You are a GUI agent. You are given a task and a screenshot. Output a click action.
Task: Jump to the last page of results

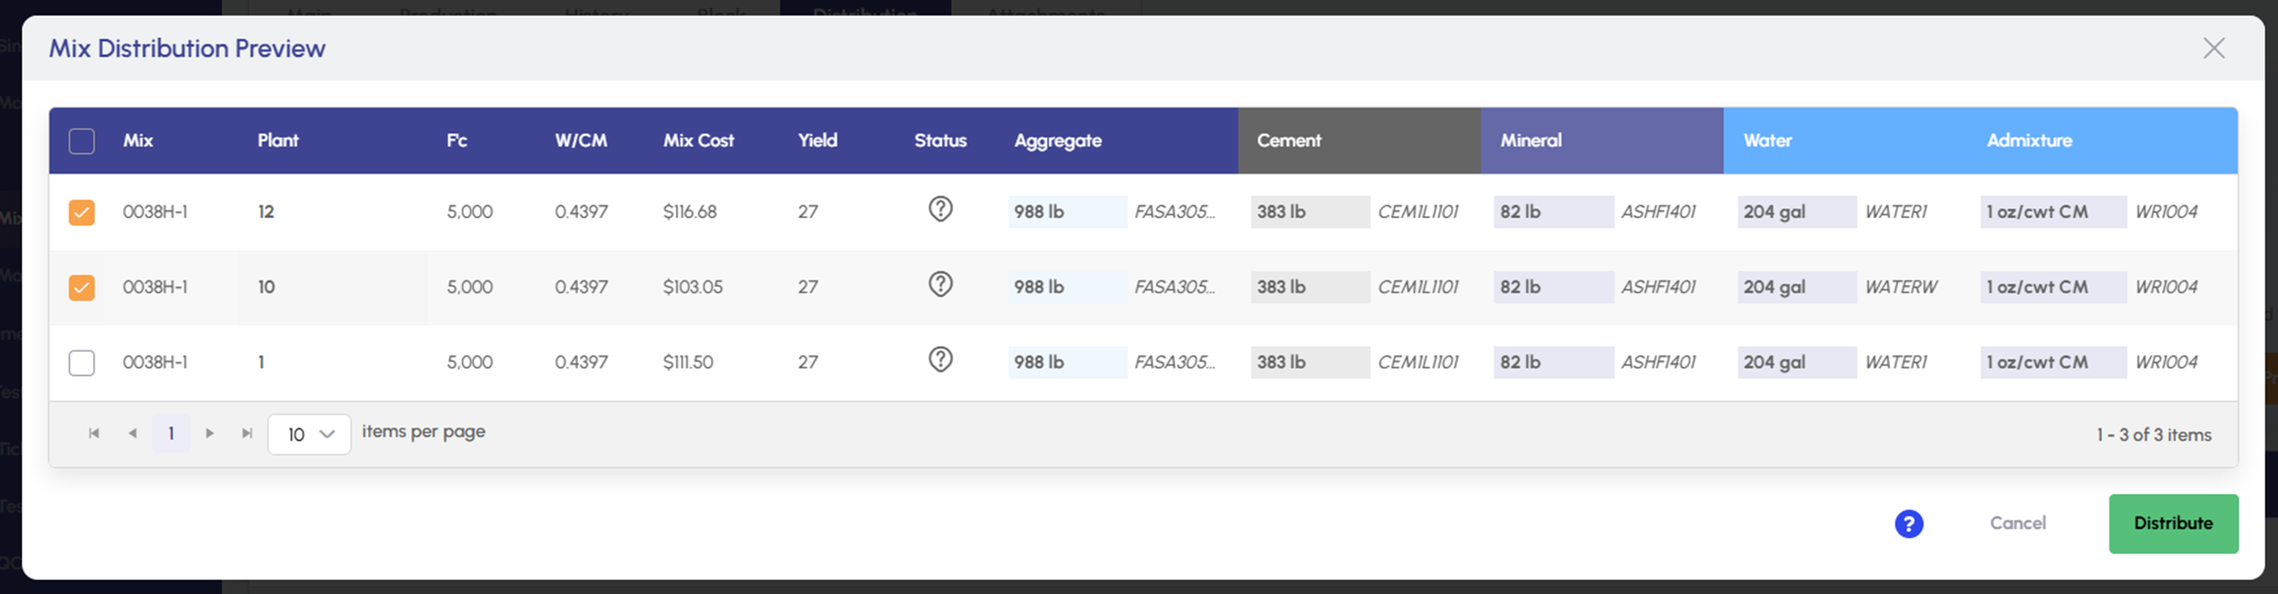coord(247,433)
